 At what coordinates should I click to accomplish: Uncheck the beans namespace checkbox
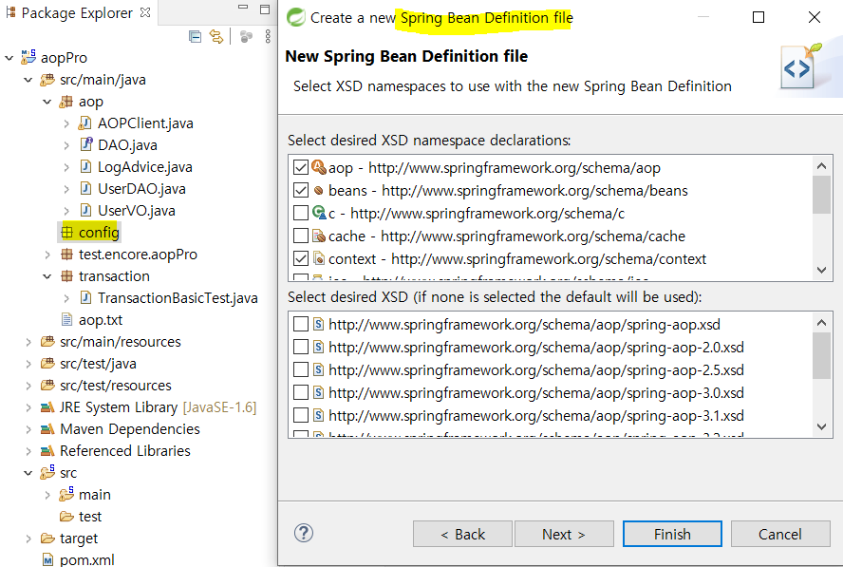click(301, 190)
